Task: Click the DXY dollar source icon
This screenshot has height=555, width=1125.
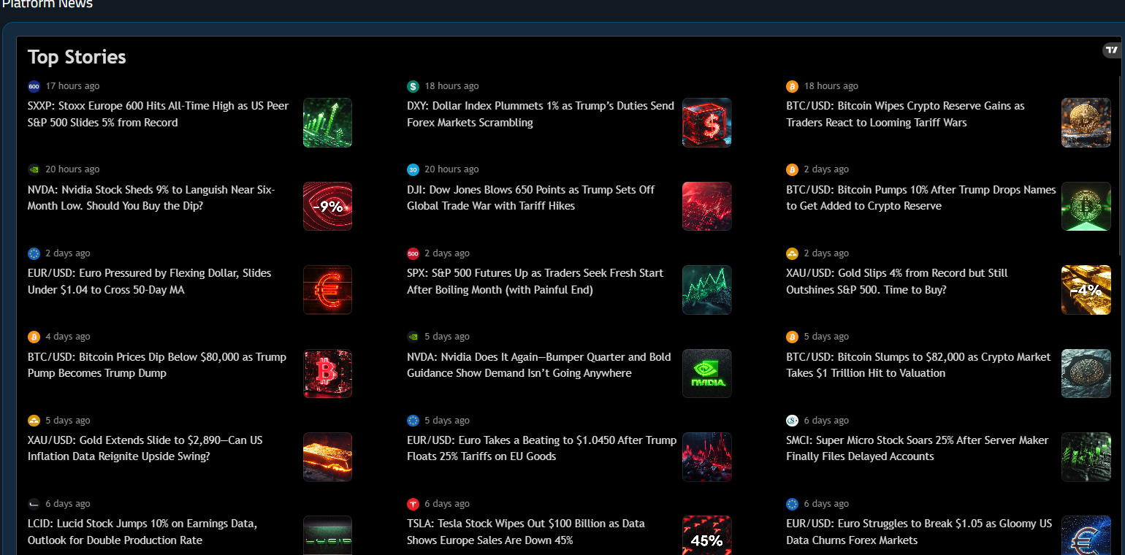Action: (x=413, y=86)
